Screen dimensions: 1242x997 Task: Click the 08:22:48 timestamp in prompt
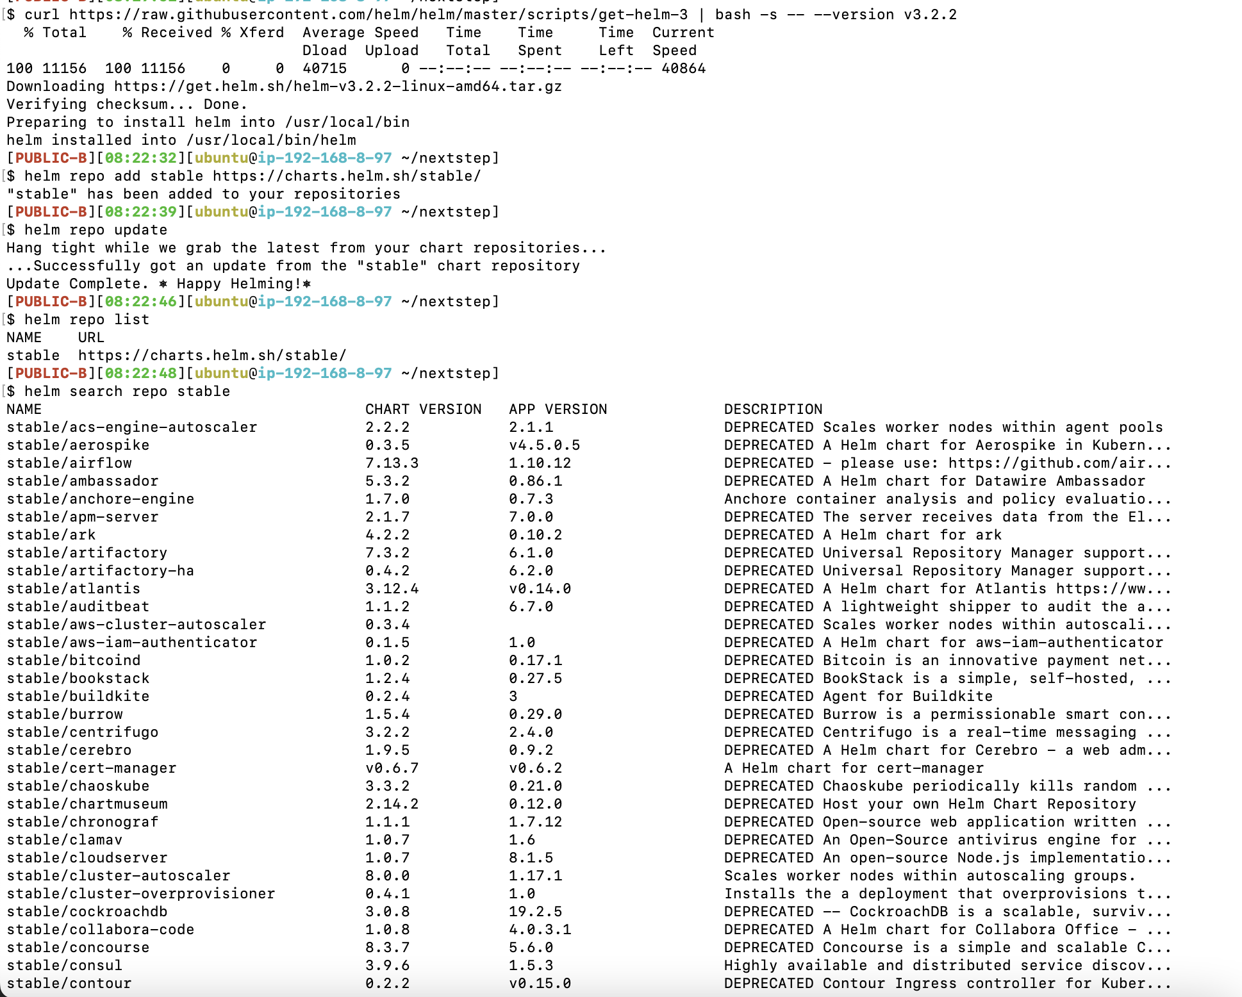point(140,373)
